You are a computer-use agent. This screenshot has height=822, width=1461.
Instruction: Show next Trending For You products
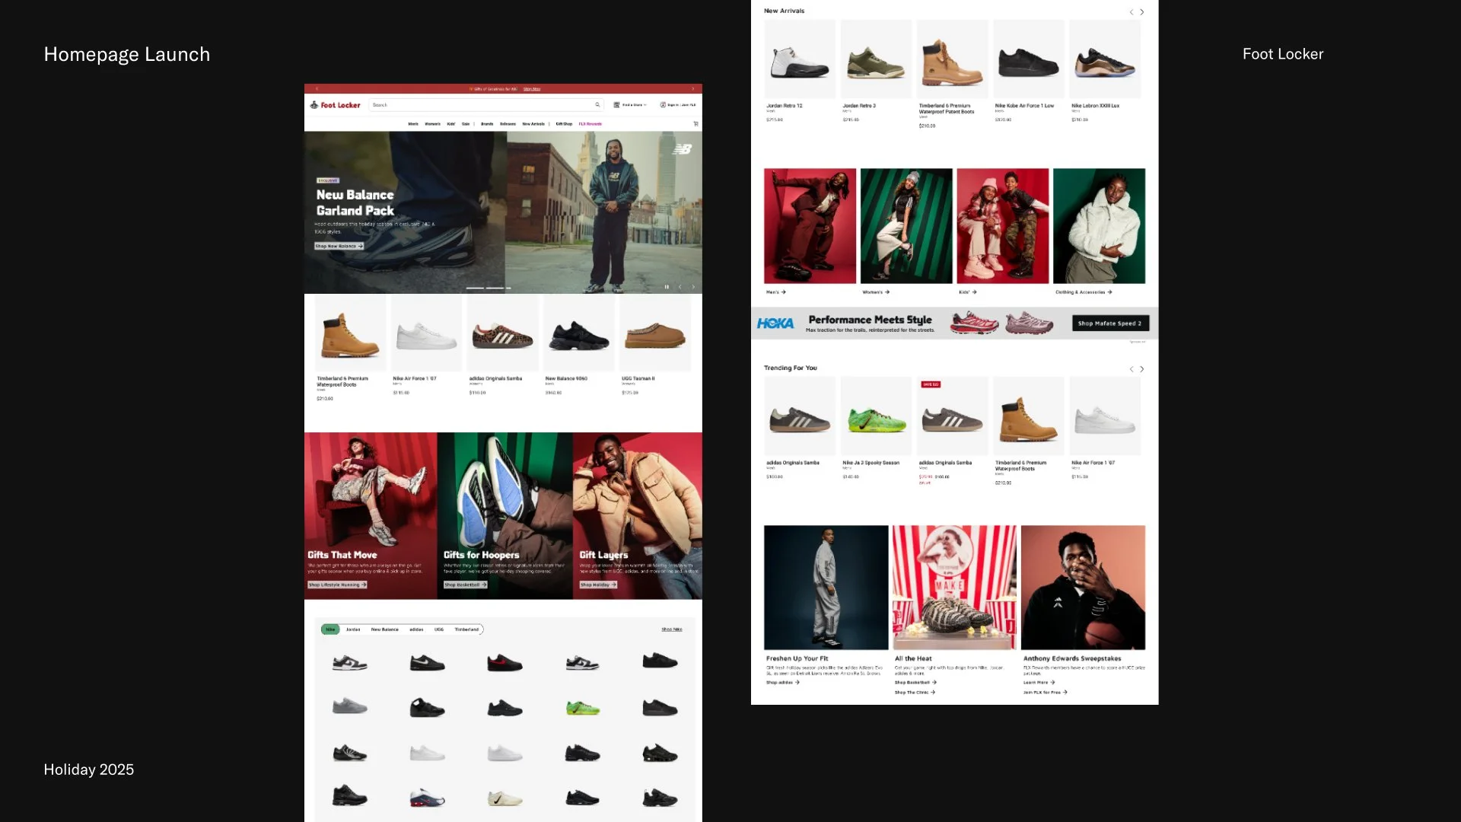[x=1142, y=369]
